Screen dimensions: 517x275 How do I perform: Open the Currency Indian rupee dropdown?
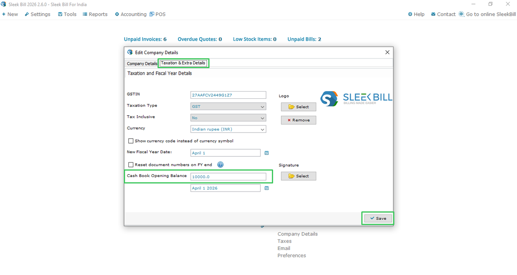point(228,129)
